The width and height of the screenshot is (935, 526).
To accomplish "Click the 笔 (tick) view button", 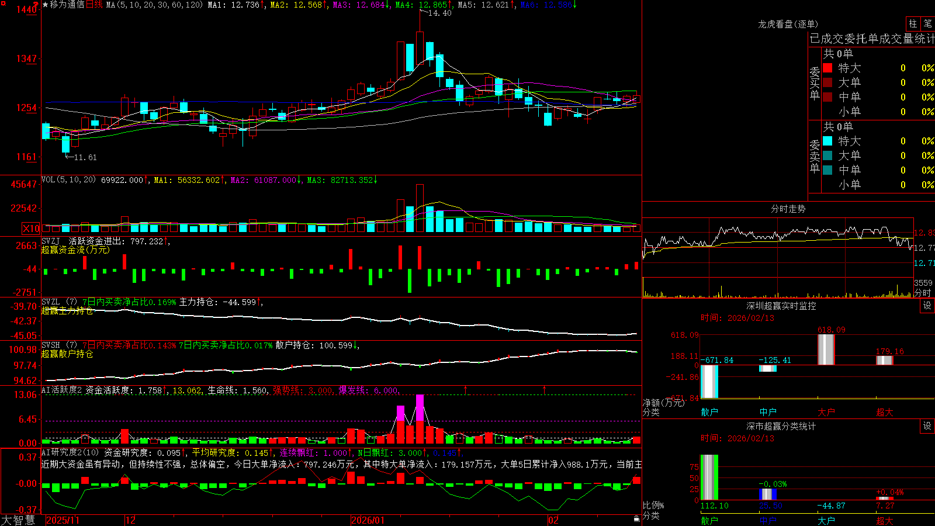I will coord(927,23).
